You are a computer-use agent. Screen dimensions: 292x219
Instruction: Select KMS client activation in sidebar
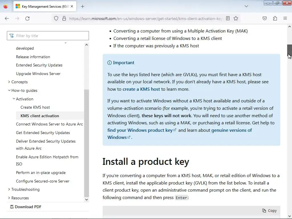[50, 116]
